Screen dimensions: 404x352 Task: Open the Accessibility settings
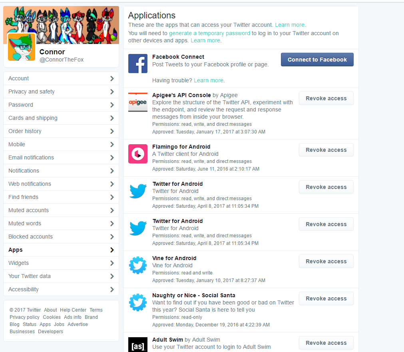click(x=61, y=289)
